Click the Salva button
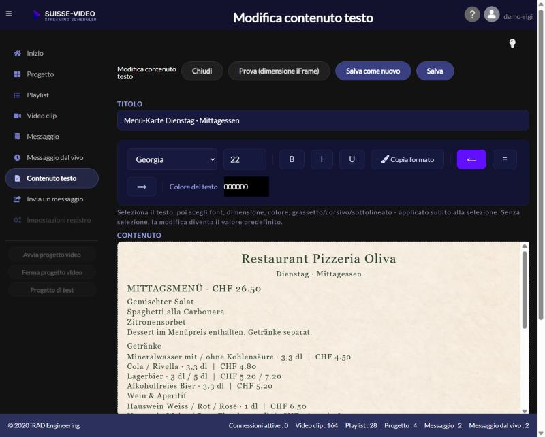This screenshot has width=545, height=437. 435,71
